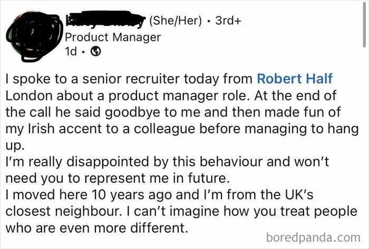Click the 1d post timestamp
This screenshot has height=249, width=369.
[x=71, y=52]
